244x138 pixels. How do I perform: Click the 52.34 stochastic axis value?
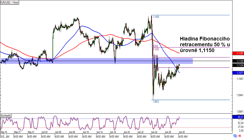(241, 123)
